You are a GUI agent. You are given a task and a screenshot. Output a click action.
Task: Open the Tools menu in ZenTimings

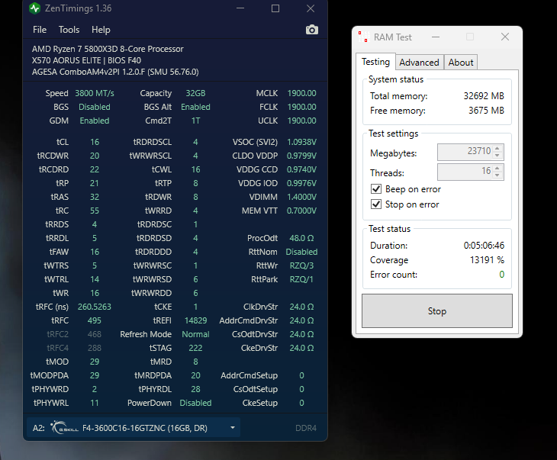point(69,30)
